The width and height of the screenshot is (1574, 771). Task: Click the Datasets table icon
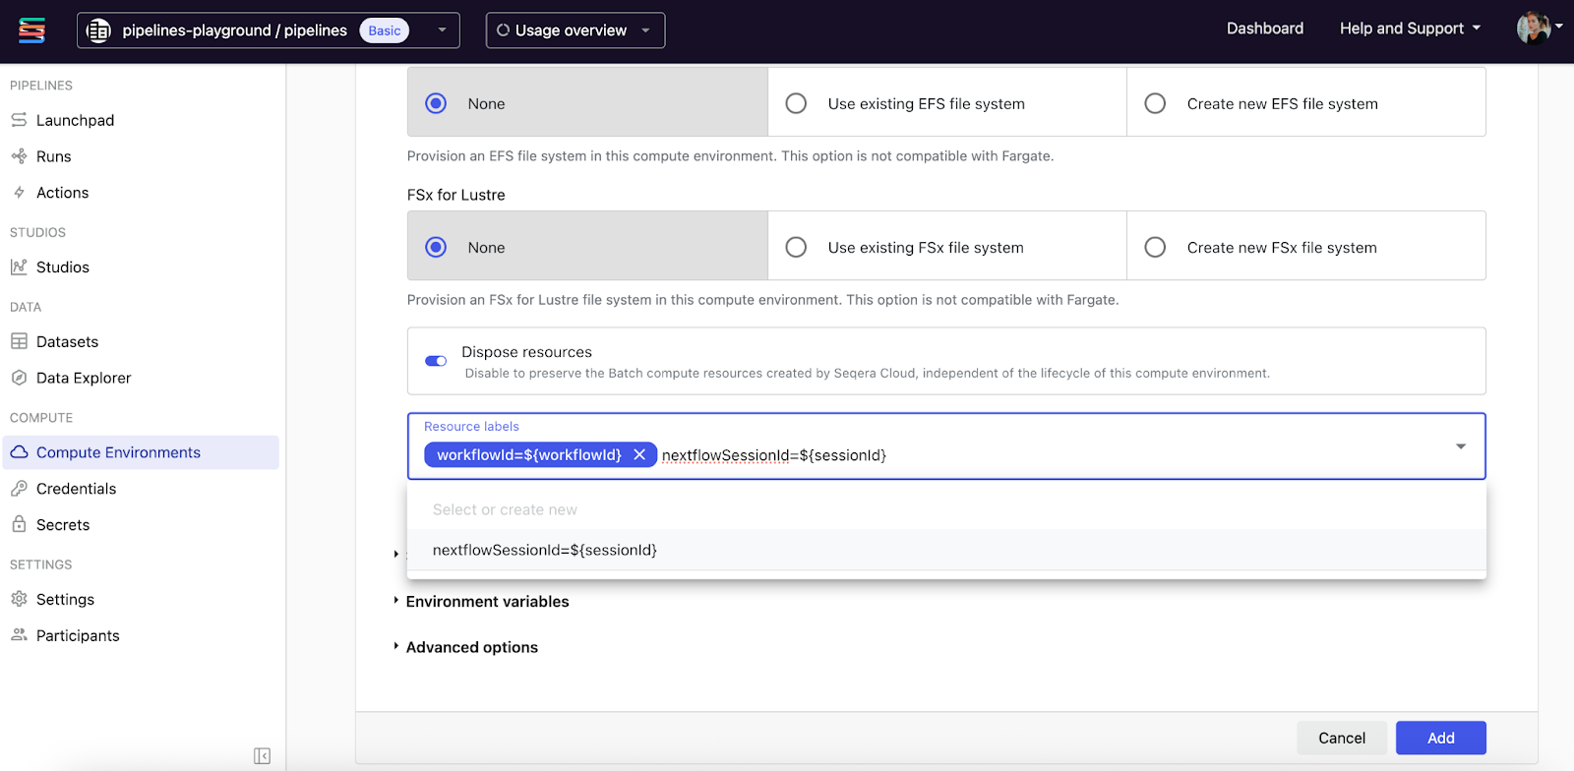click(19, 341)
